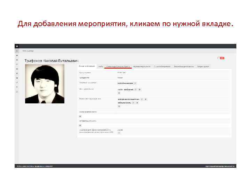Open the profile photo of Трифонов Николай
Viewport: 251px width, 188px height.
[45, 84]
